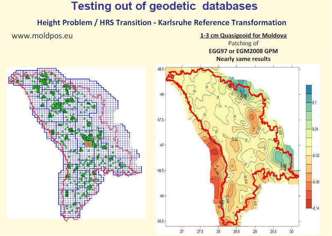
Task: Open the www.moldpos.eu link
Action: point(43,35)
